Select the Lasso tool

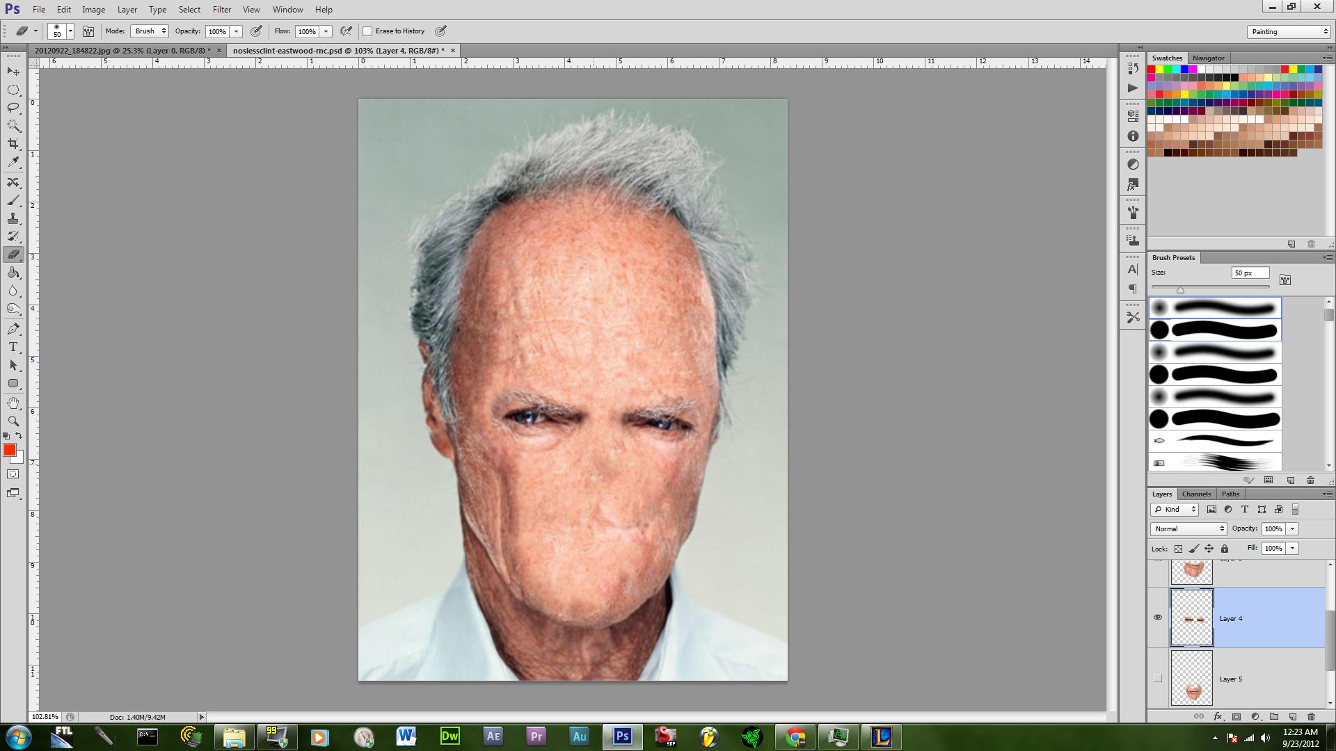[x=13, y=108]
